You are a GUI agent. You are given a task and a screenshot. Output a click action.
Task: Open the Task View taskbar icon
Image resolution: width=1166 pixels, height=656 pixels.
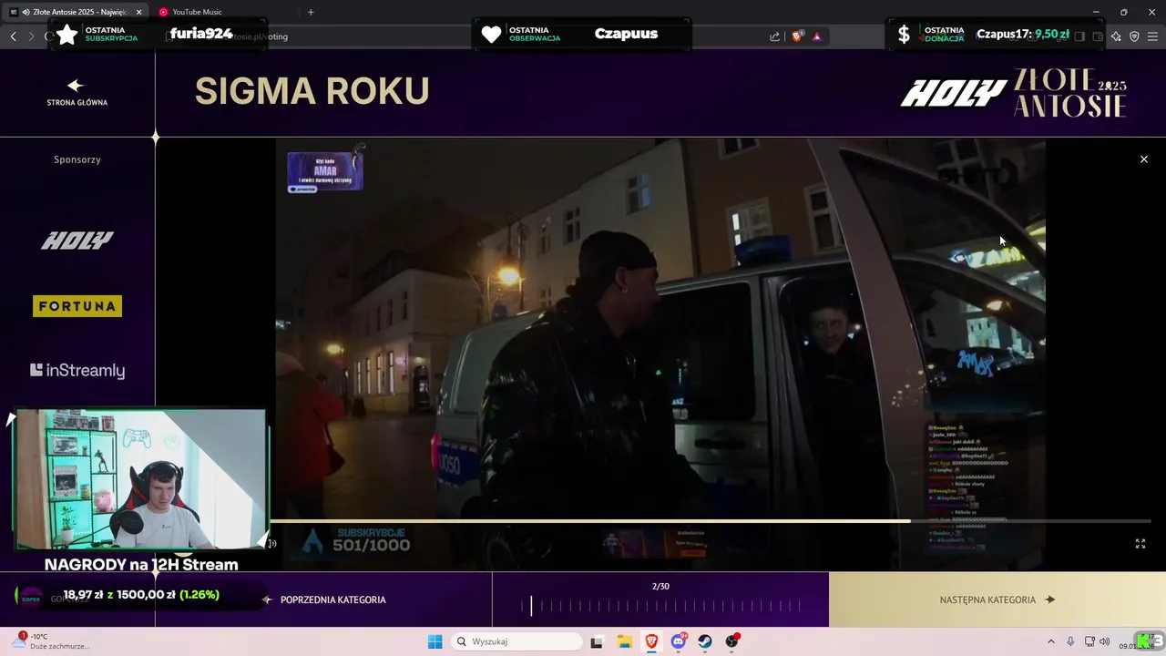[x=597, y=641]
